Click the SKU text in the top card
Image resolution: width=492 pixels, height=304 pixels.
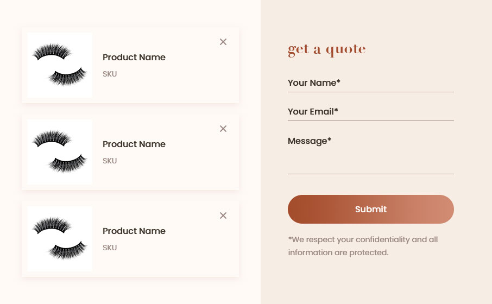[x=110, y=74]
